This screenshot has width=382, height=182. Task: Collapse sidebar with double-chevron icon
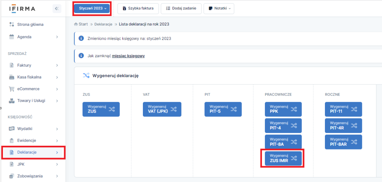point(57,9)
